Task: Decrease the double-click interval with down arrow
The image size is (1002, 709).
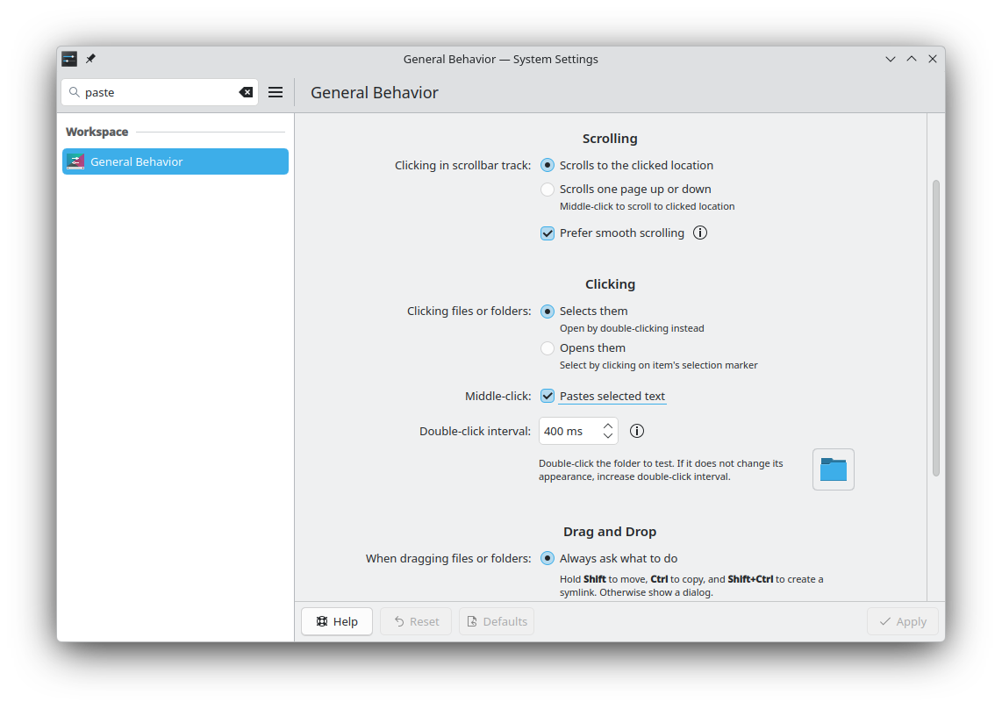Action: click(608, 437)
